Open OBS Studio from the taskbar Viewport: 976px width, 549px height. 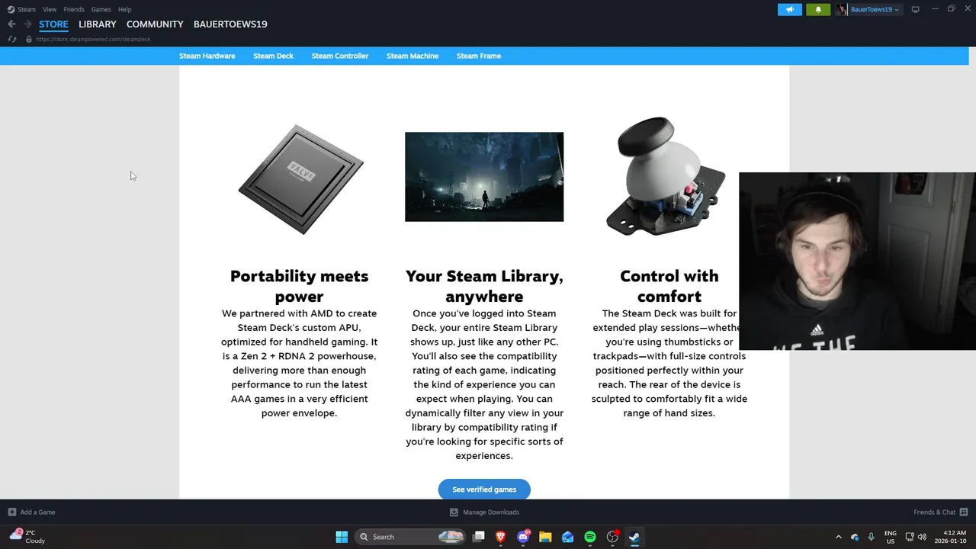coord(612,537)
